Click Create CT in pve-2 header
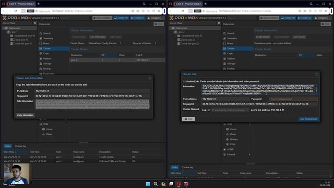The image size is (334, 188). point(304,18)
